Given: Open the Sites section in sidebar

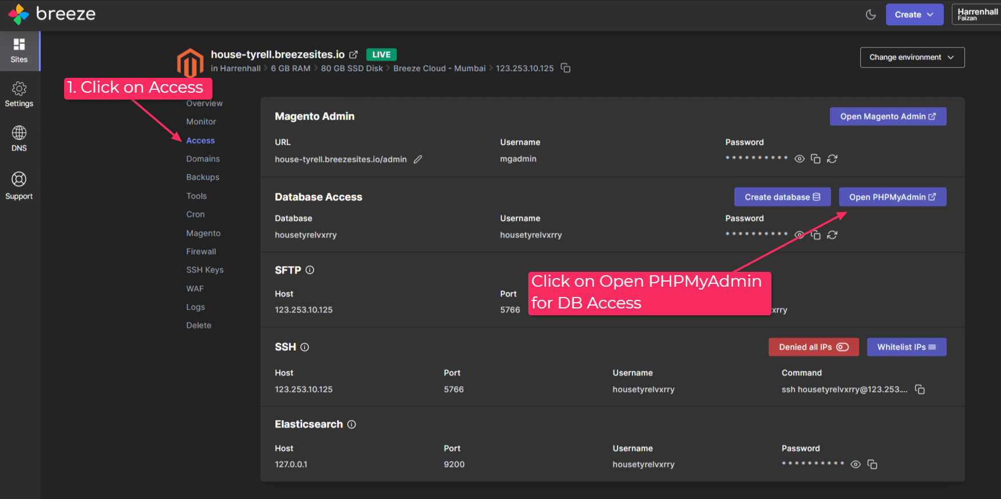Looking at the screenshot, I should point(19,51).
